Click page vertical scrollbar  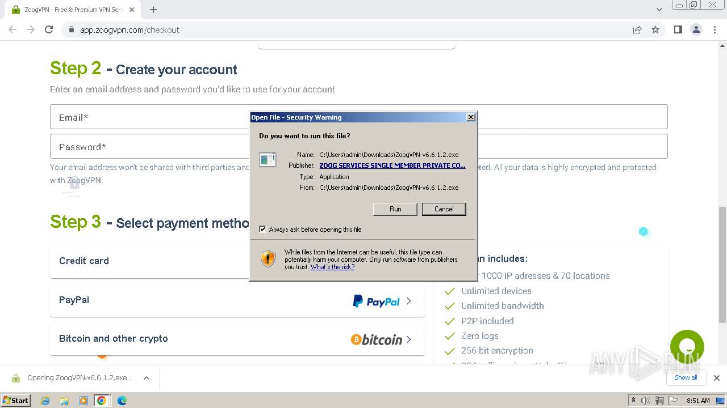tap(722, 265)
